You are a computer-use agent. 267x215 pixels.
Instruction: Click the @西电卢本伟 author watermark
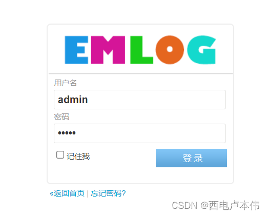(230, 205)
